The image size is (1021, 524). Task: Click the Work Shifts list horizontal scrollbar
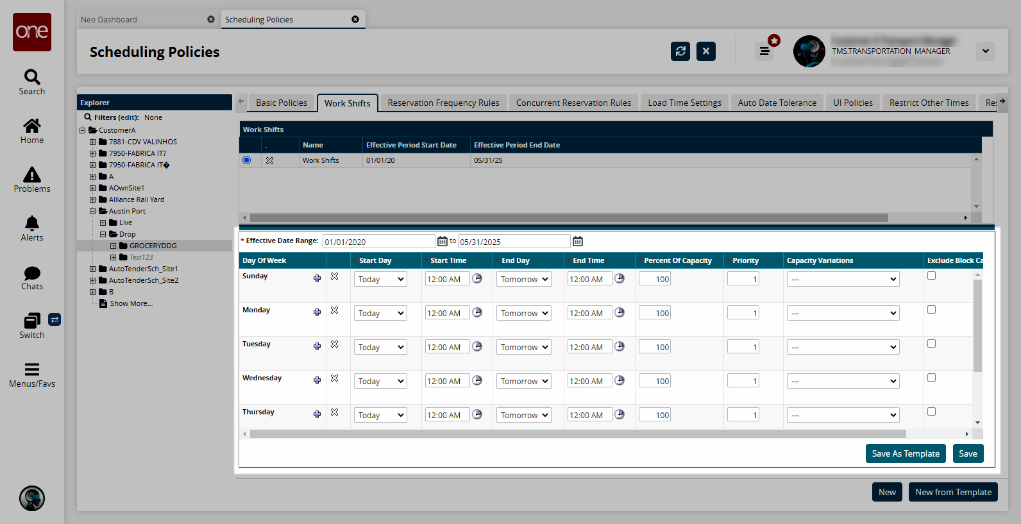(x=569, y=218)
